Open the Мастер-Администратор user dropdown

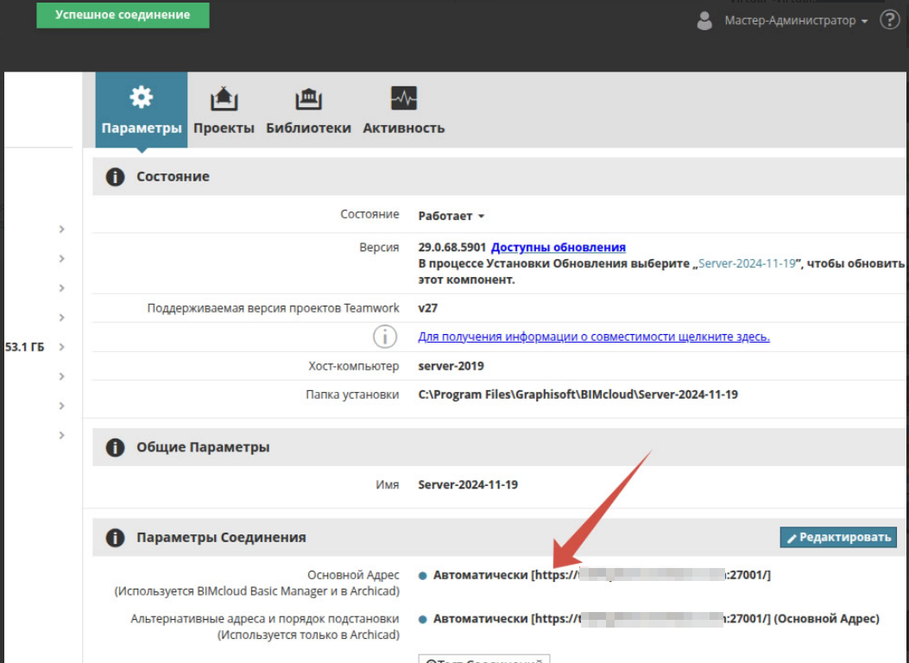coord(796,21)
